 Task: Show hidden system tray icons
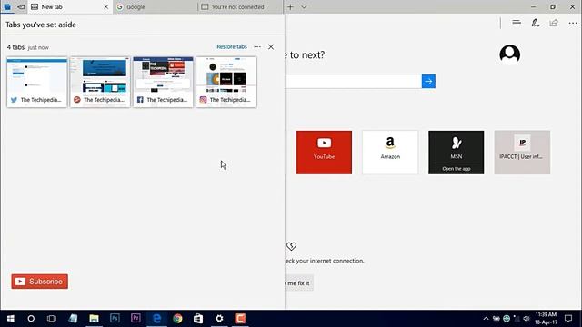tap(486, 319)
